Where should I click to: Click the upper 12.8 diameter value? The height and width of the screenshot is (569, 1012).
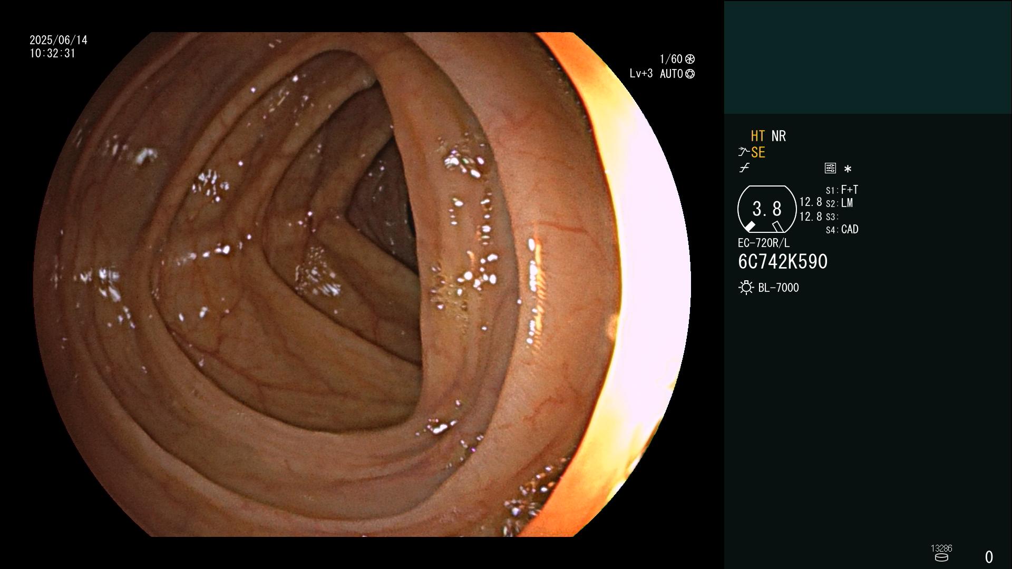811,202
